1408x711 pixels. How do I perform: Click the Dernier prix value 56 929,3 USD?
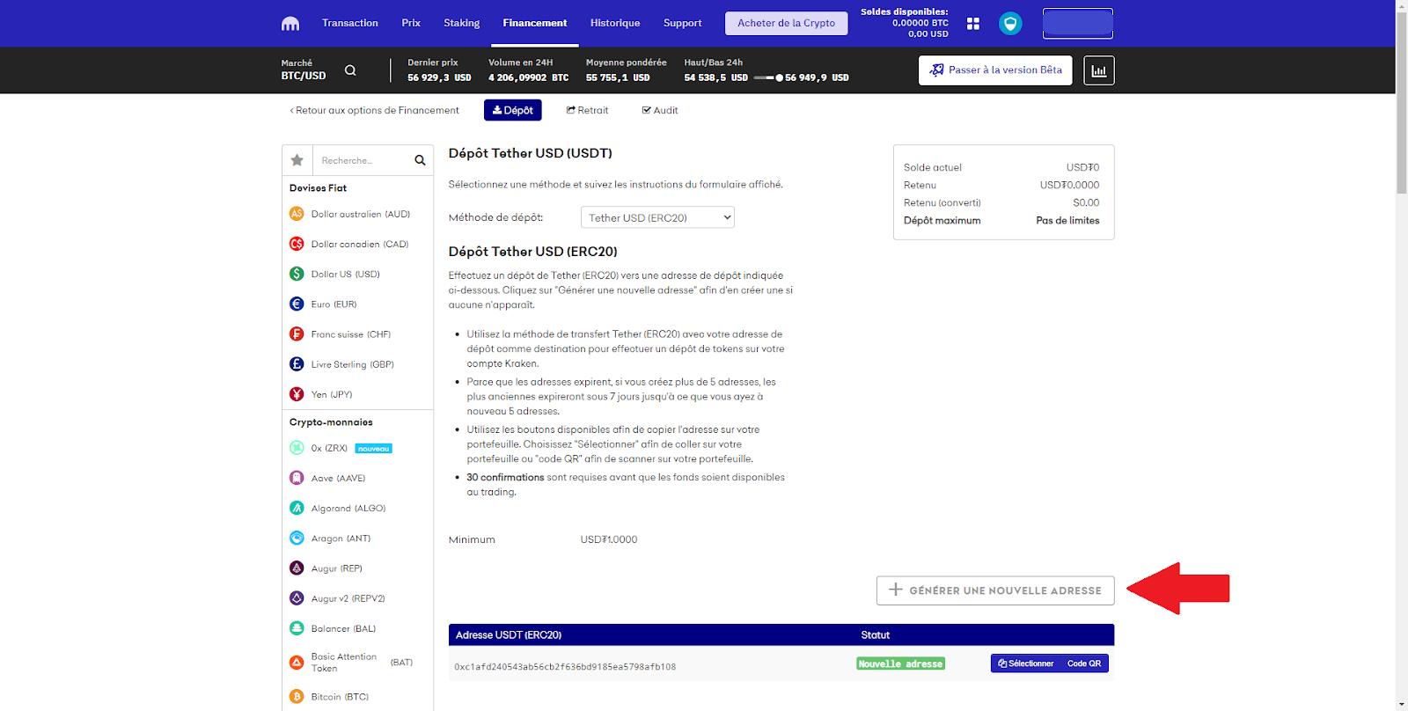point(439,77)
